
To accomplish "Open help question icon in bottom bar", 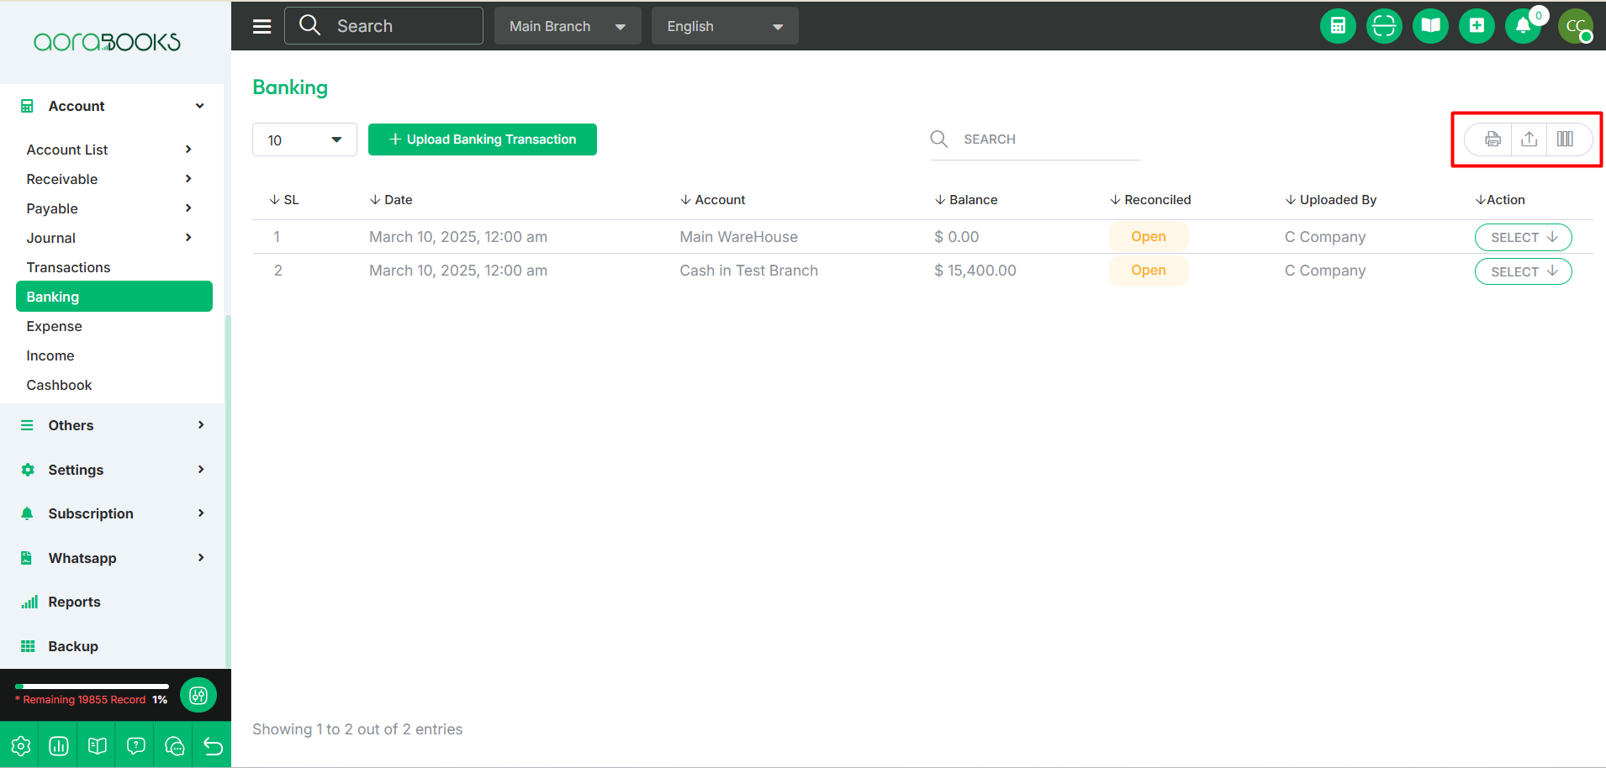I will 136,746.
